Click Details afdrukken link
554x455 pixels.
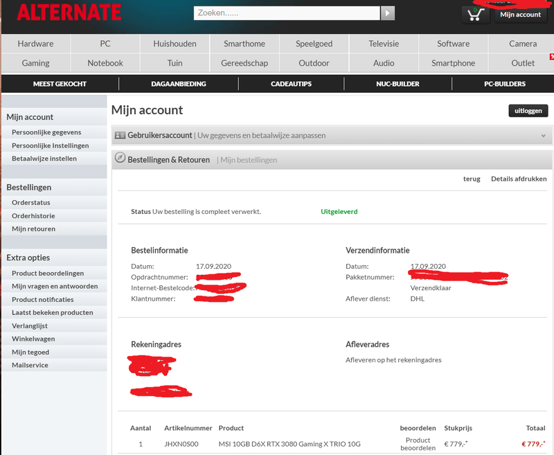[519, 179]
